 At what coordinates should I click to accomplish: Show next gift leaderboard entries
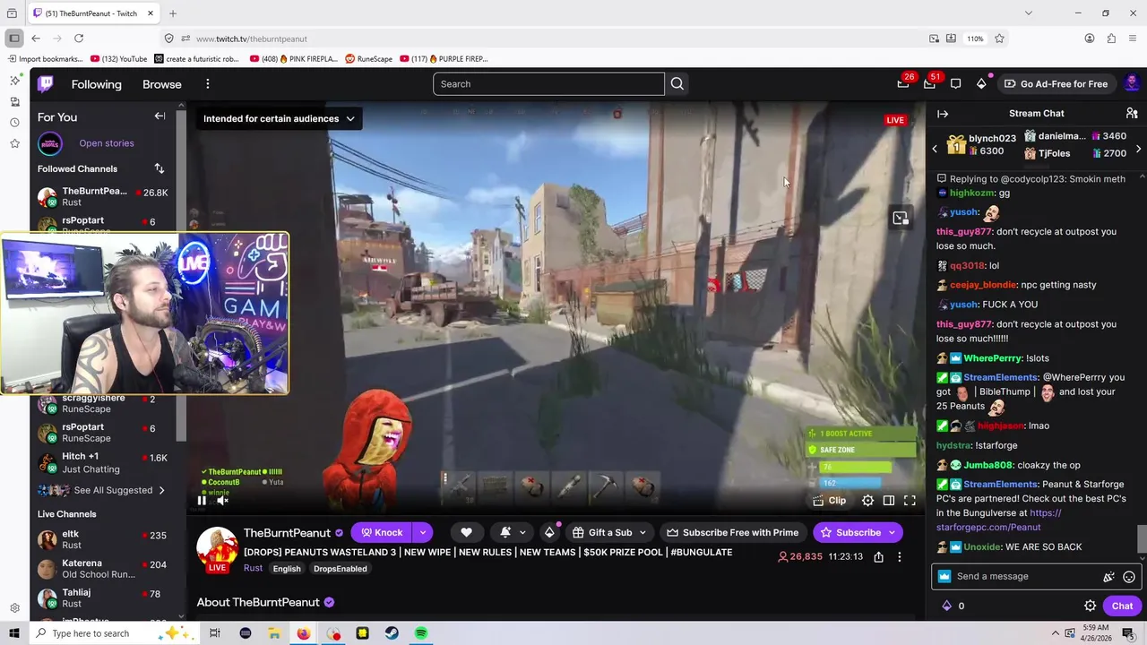(1138, 150)
